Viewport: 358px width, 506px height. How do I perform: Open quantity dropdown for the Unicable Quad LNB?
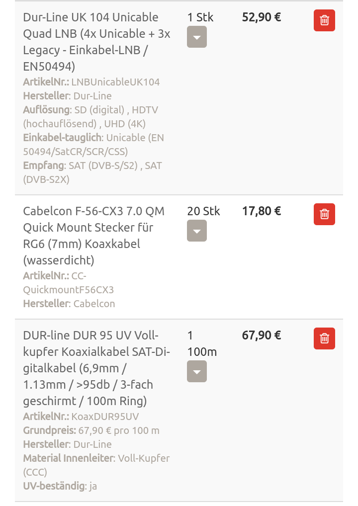pyautogui.click(x=196, y=37)
